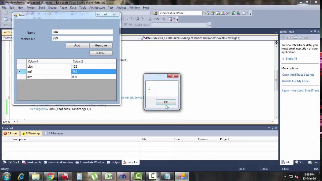
Task: Open Google Chrome from the taskbar
Action: point(50,176)
